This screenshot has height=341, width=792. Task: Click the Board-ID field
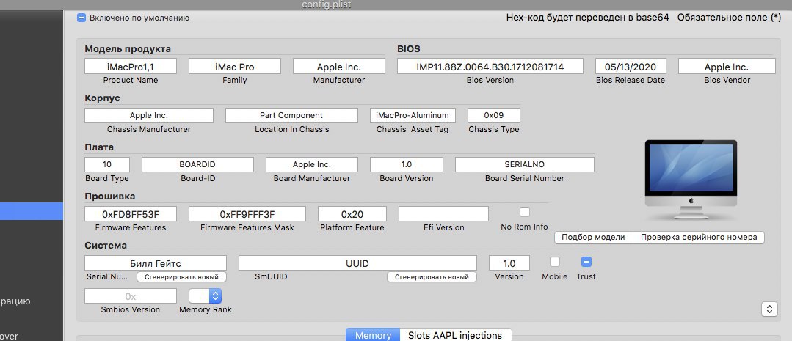click(197, 164)
